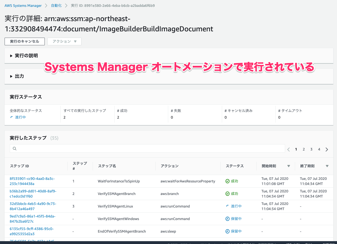
Task: Click the EndOfVerifySSMAgentBranch step name
Action: click(x=122, y=231)
